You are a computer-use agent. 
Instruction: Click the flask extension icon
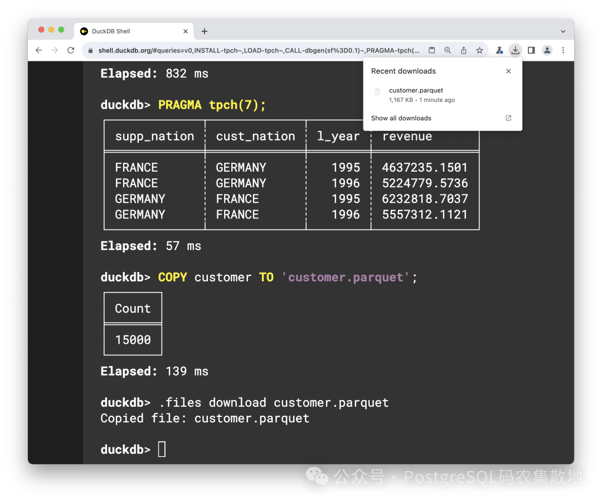[499, 50]
